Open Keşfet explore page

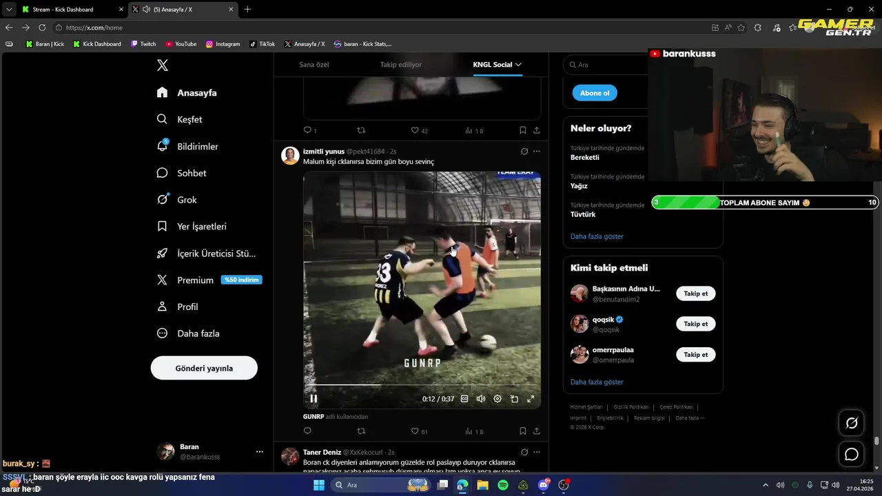pyautogui.click(x=179, y=119)
